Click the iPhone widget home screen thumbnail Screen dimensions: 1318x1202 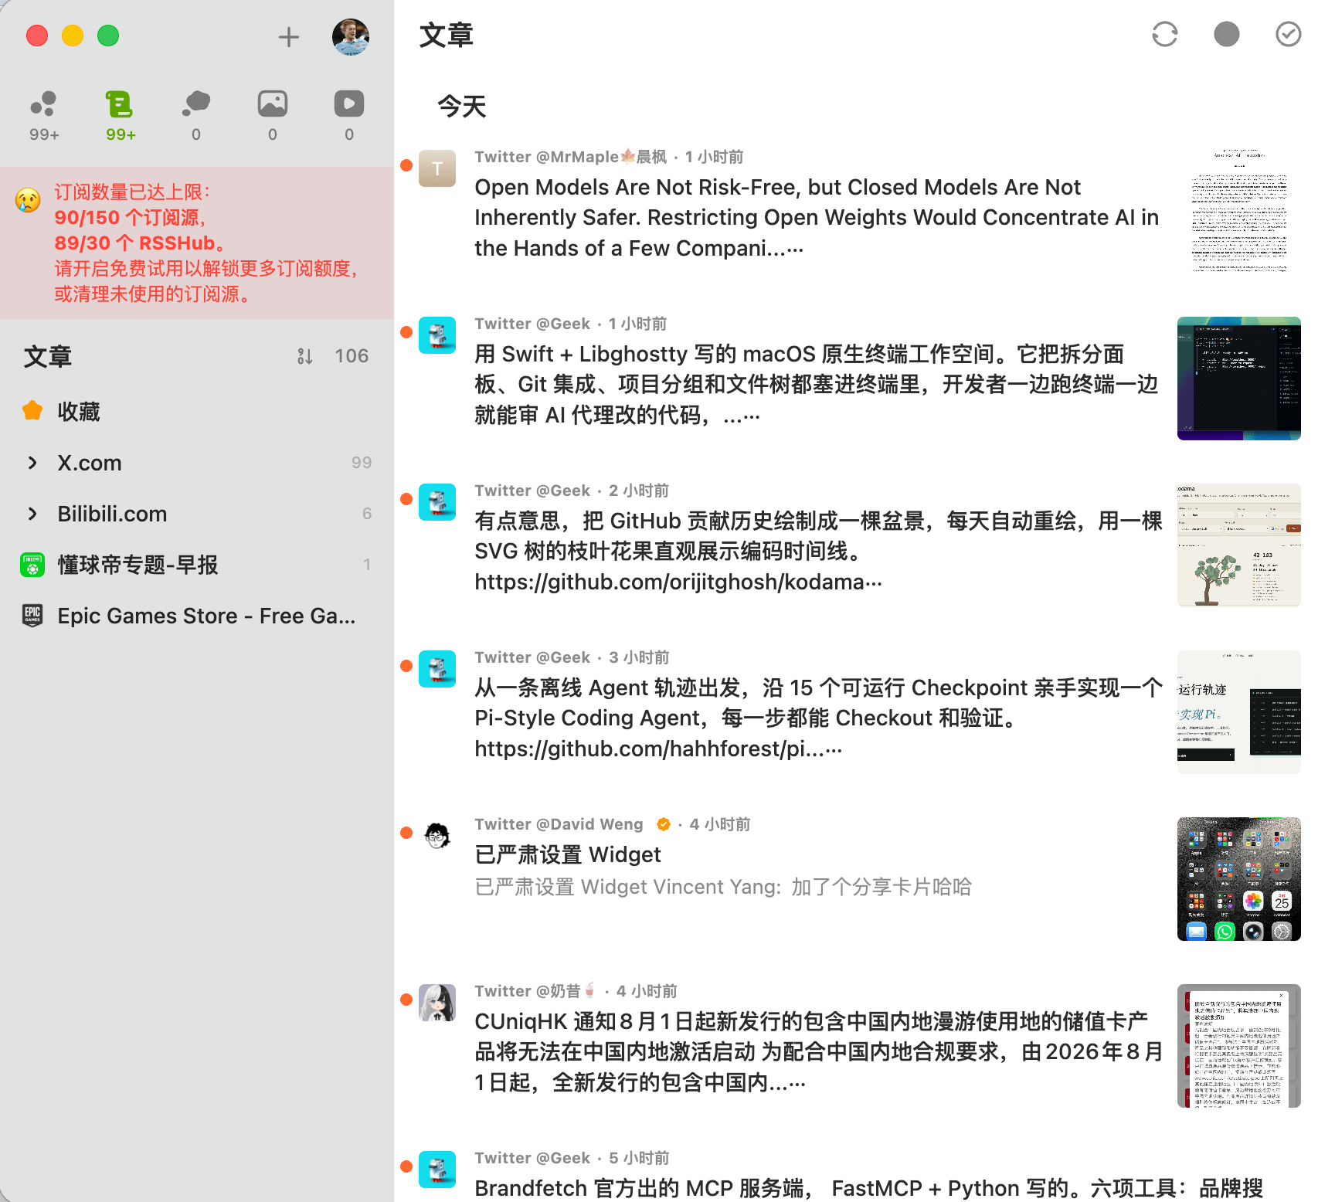coord(1239,879)
